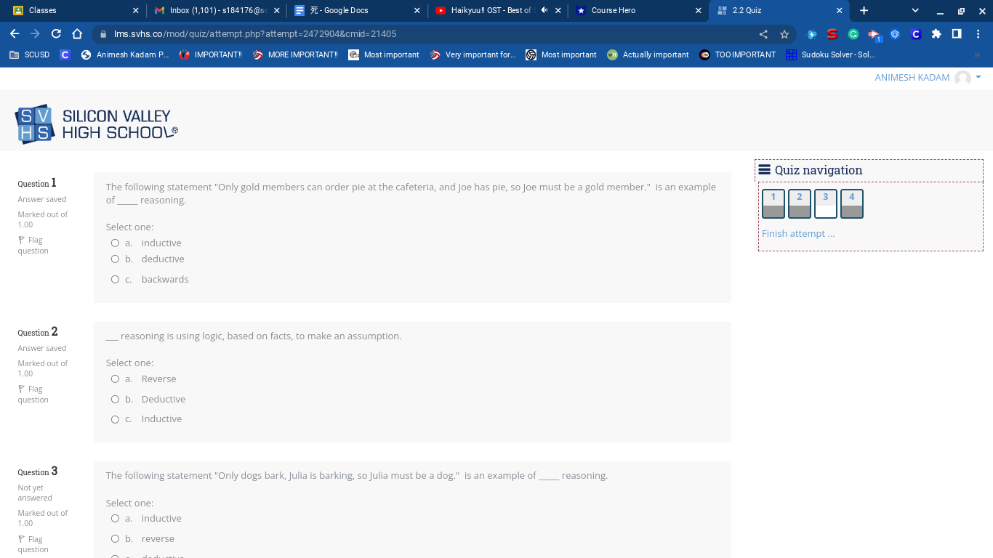Toggle the browser side panel
Screen dimensions: 993x558
[x=957, y=34]
